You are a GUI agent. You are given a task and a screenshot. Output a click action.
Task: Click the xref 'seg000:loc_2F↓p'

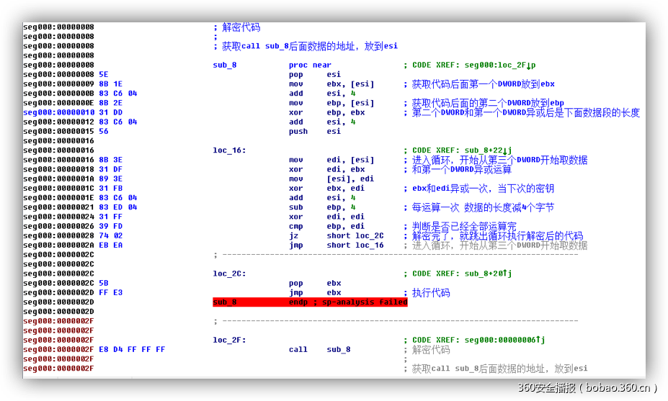499,65
